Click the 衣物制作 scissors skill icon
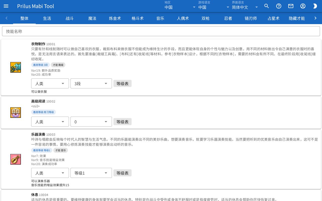Screen dimensions: 322x201 [16, 67]
